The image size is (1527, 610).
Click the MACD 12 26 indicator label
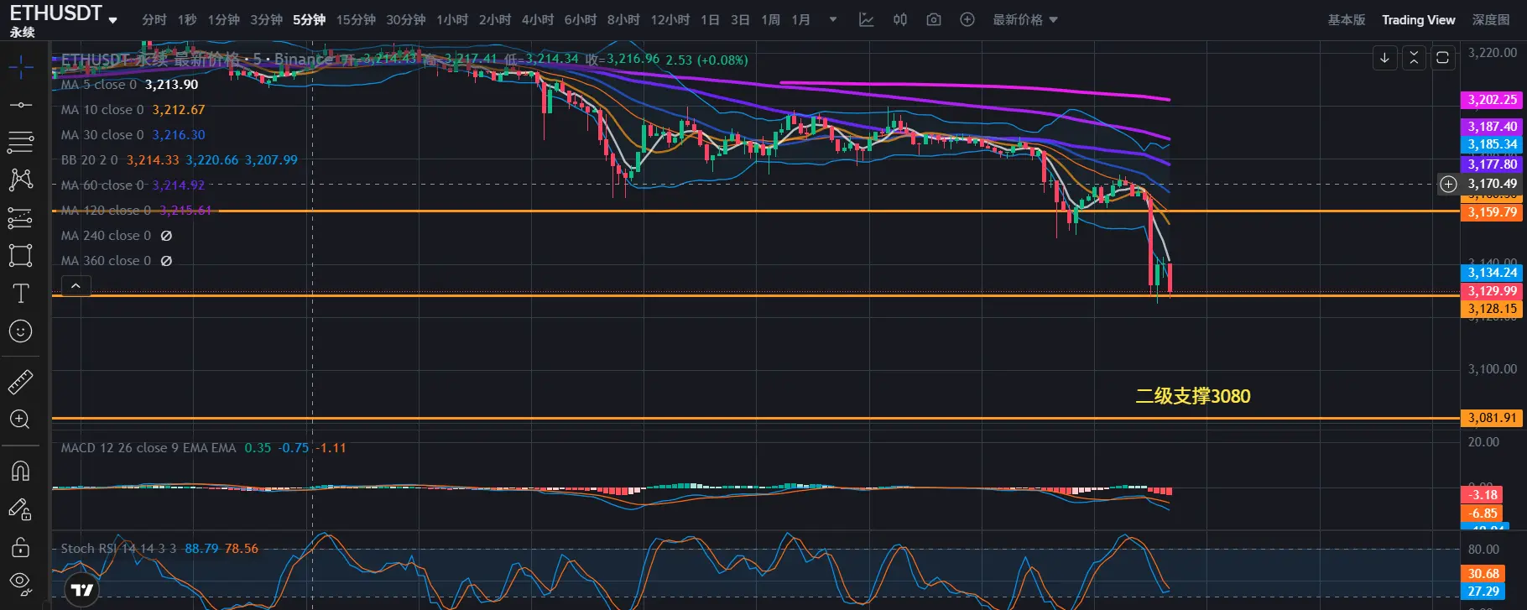pos(149,448)
